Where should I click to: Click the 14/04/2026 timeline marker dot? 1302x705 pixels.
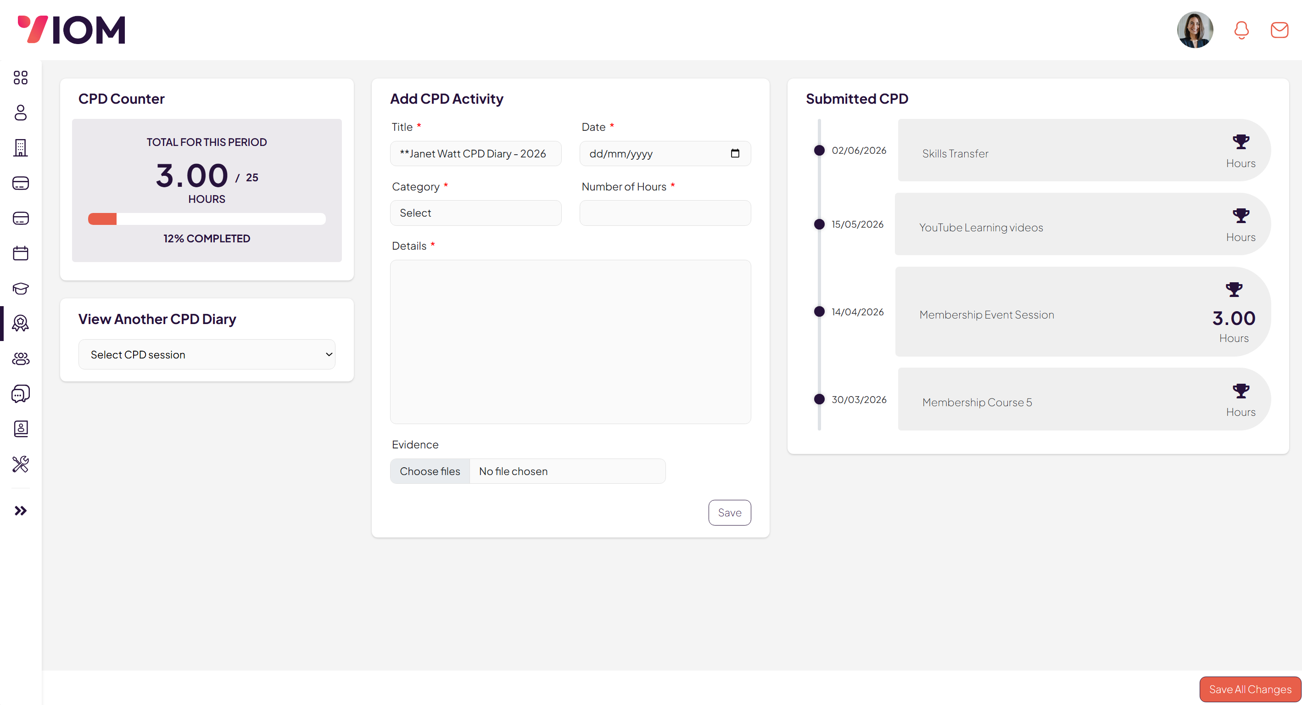pos(819,312)
